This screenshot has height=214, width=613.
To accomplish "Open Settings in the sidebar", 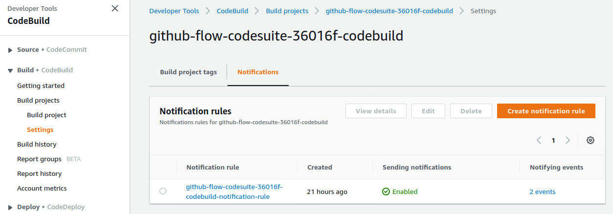I will [x=40, y=129].
